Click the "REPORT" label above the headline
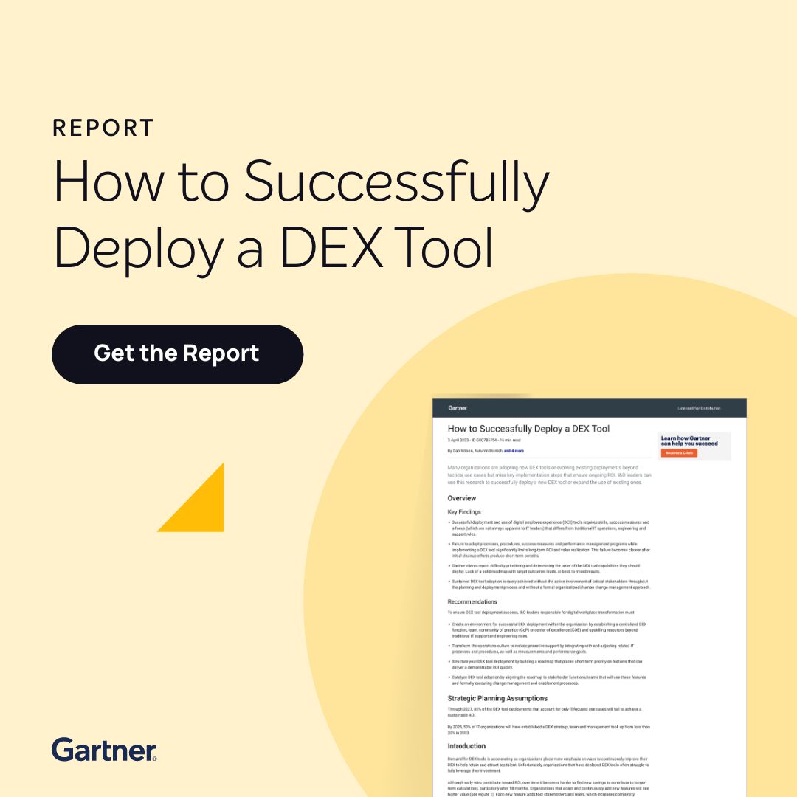The width and height of the screenshot is (797, 797). [103, 128]
